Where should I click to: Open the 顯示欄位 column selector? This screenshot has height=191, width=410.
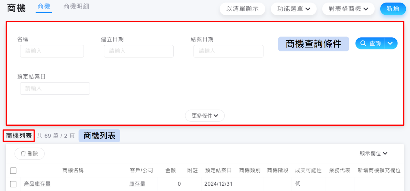(x=373, y=153)
